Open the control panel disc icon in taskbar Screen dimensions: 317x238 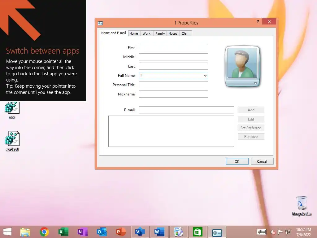tap(178, 232)
